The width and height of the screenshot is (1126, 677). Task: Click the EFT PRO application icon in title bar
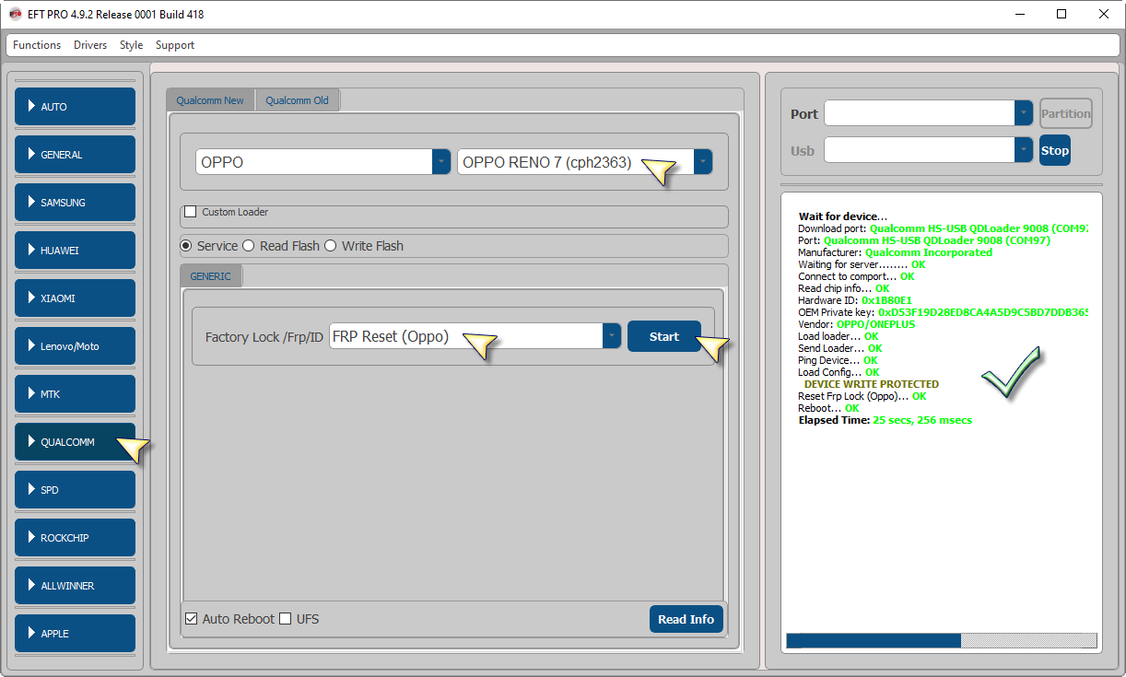pyautogui.click(x=15, y=14)
